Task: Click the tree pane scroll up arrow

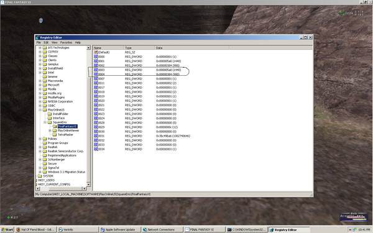Action: point(88,48)
